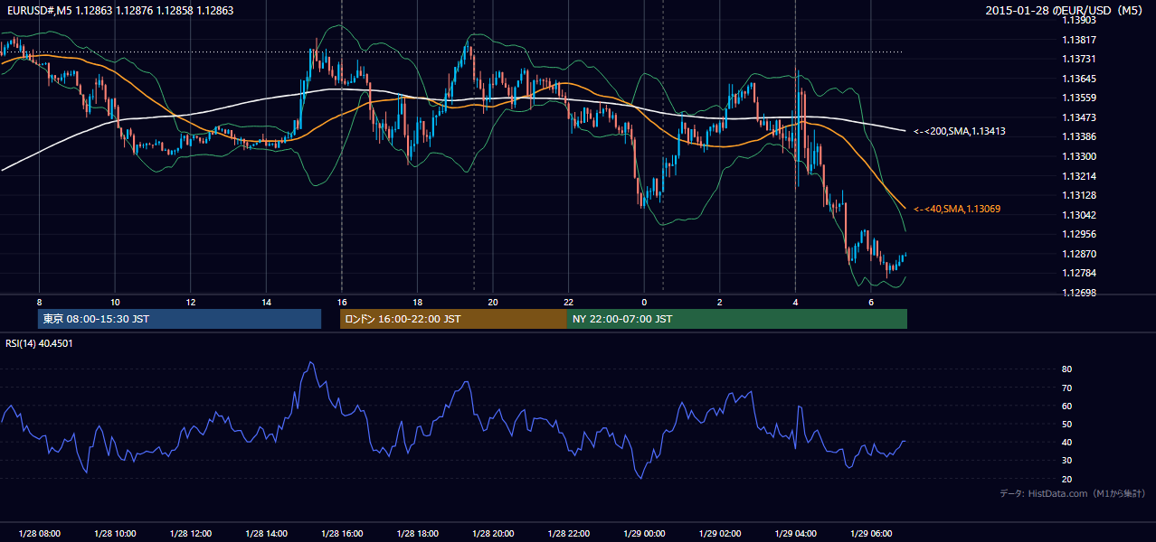Click the 1/28 10:00 date label
The image size is (1156, 542).
[x=115, y=534]
